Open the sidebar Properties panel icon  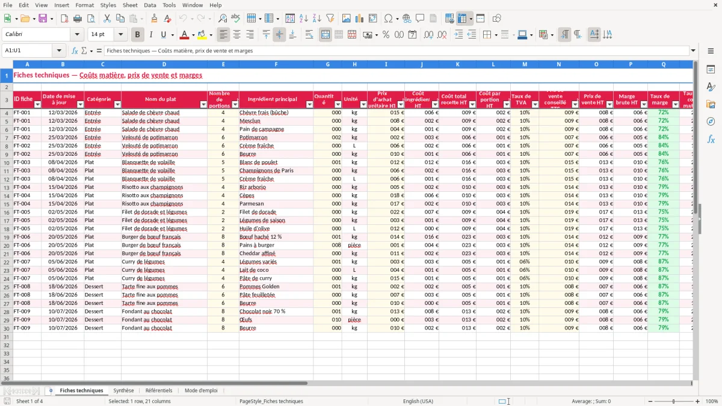point(711,70)
